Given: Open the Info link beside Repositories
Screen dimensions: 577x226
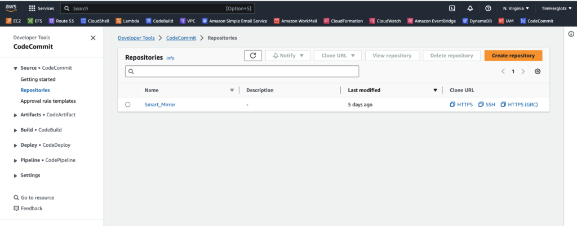Looking at the screenshot, I should [x=170, y=58].
